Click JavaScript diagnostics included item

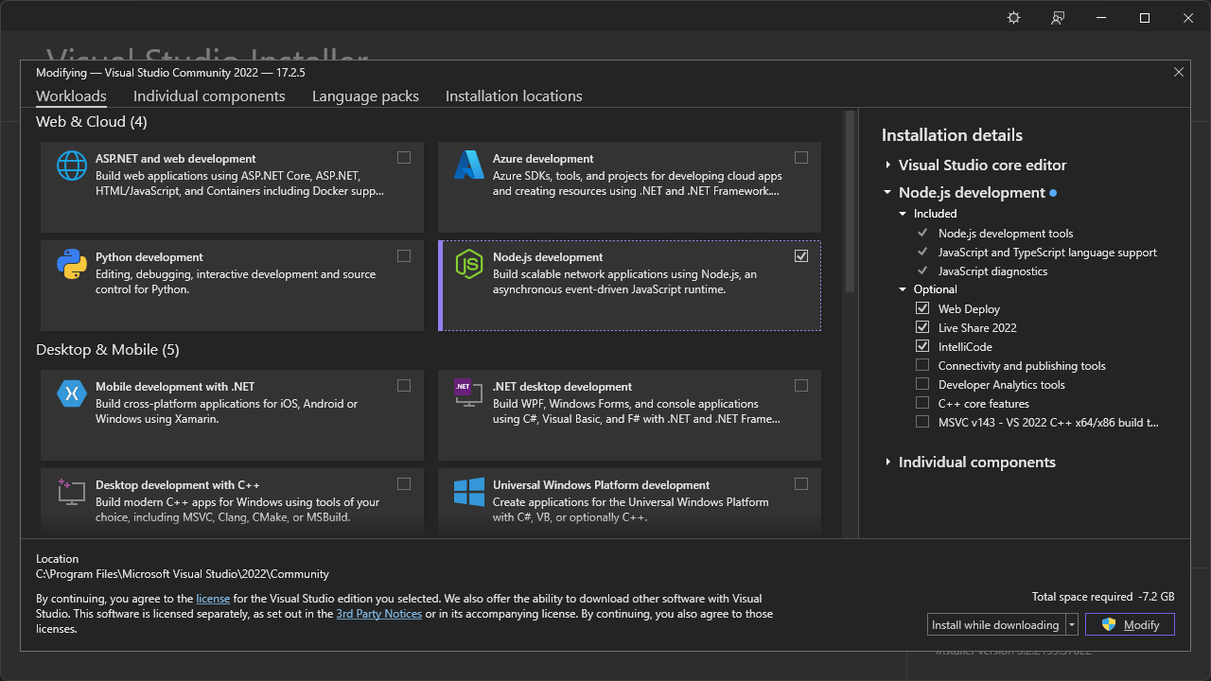pos(993,271)
